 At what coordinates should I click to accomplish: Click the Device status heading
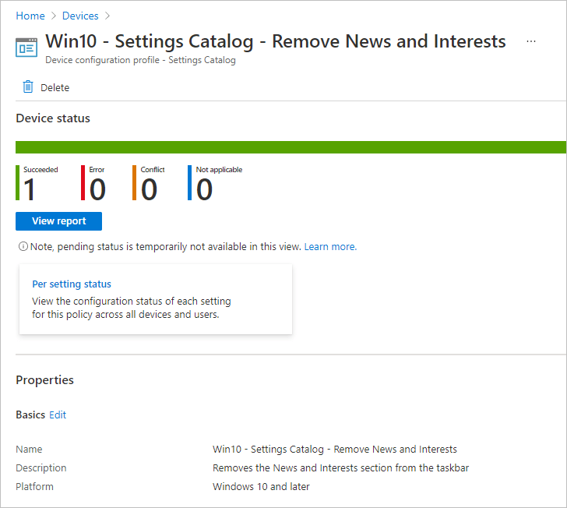point(53,118)
